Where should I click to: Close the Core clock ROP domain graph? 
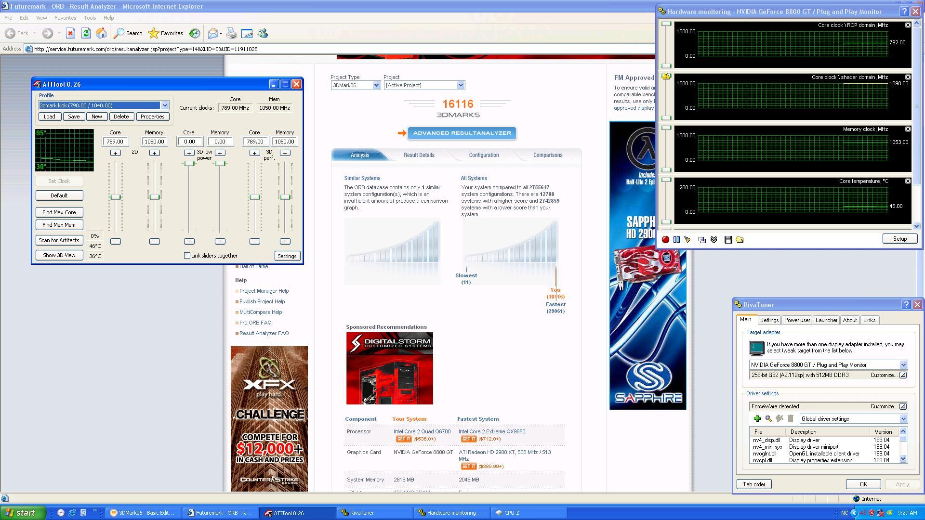click(x=908, y=25)
